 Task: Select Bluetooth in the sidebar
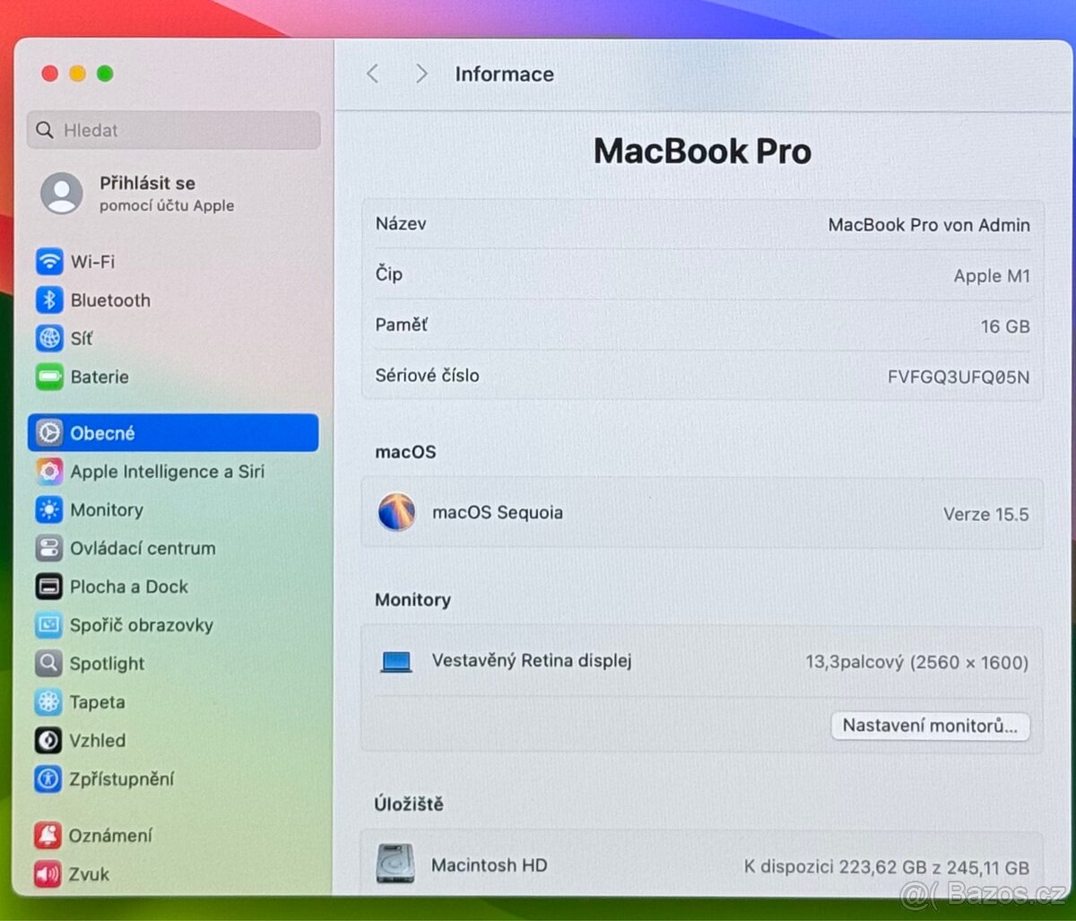click(x=109, y=300)
